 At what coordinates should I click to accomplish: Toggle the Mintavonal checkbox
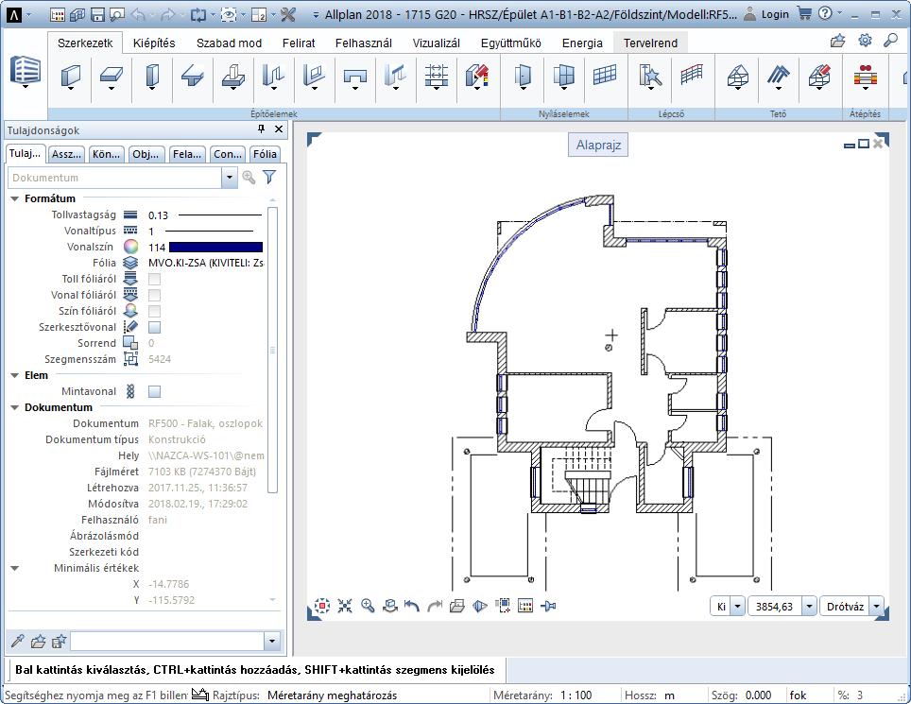point(154,391)
